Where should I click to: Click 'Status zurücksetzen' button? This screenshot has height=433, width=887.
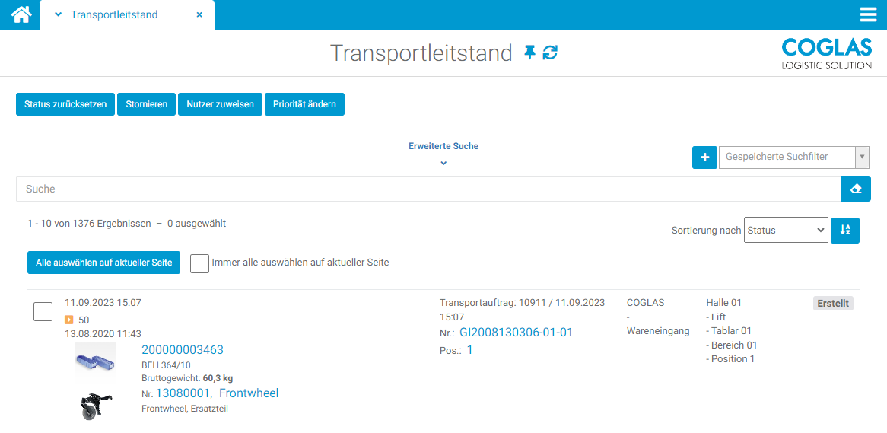(65, 104)
